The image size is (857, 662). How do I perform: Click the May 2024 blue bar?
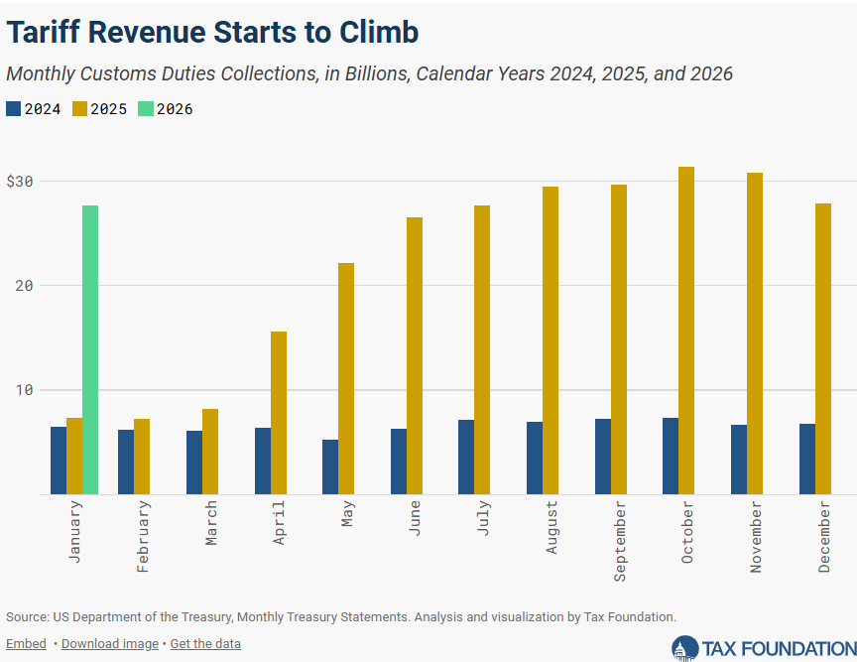click(330, 466)
